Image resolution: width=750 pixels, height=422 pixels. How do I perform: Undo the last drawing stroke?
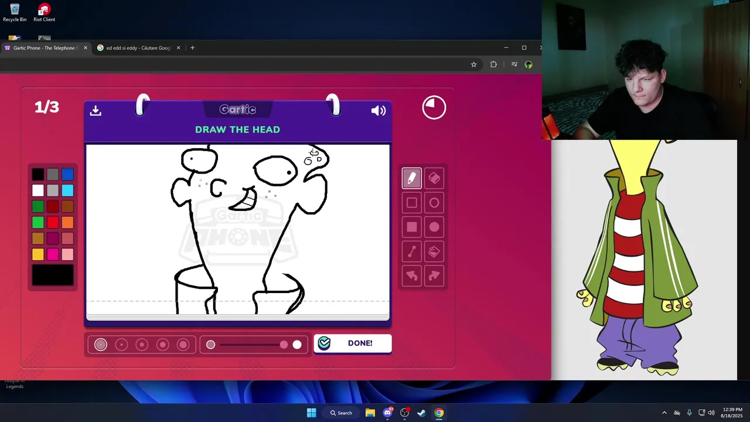click(412, 275)
